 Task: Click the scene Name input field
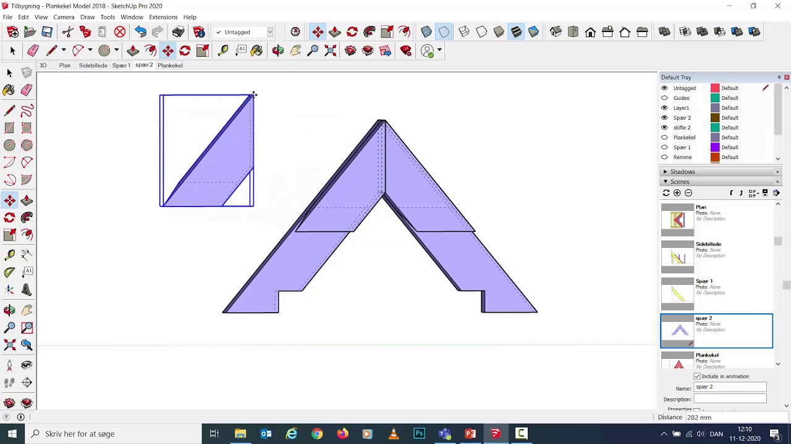coord(730,387)
